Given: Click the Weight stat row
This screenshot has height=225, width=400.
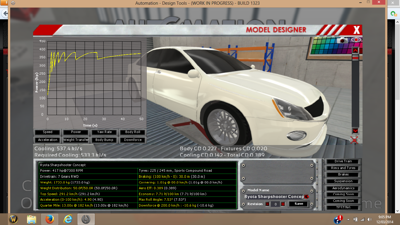Looking at the screenshot, I should click(88, 182).
